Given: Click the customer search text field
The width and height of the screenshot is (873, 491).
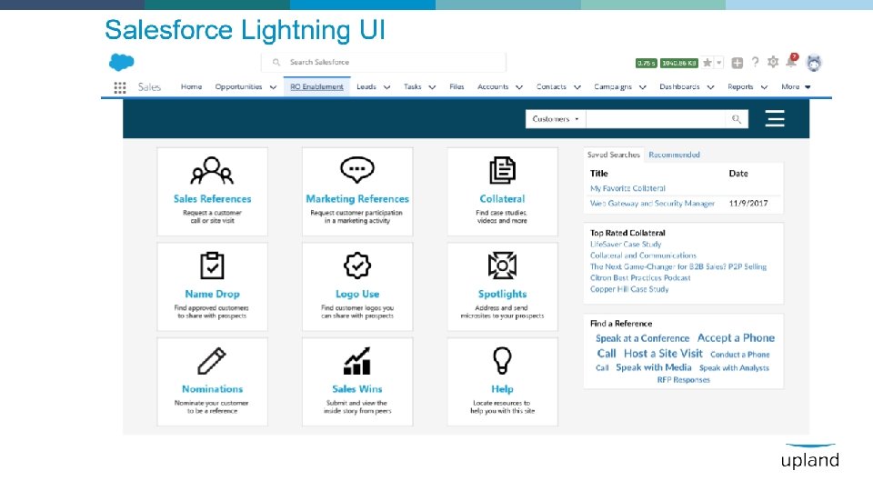Looking at the screenshot, I should pos(656,119).
